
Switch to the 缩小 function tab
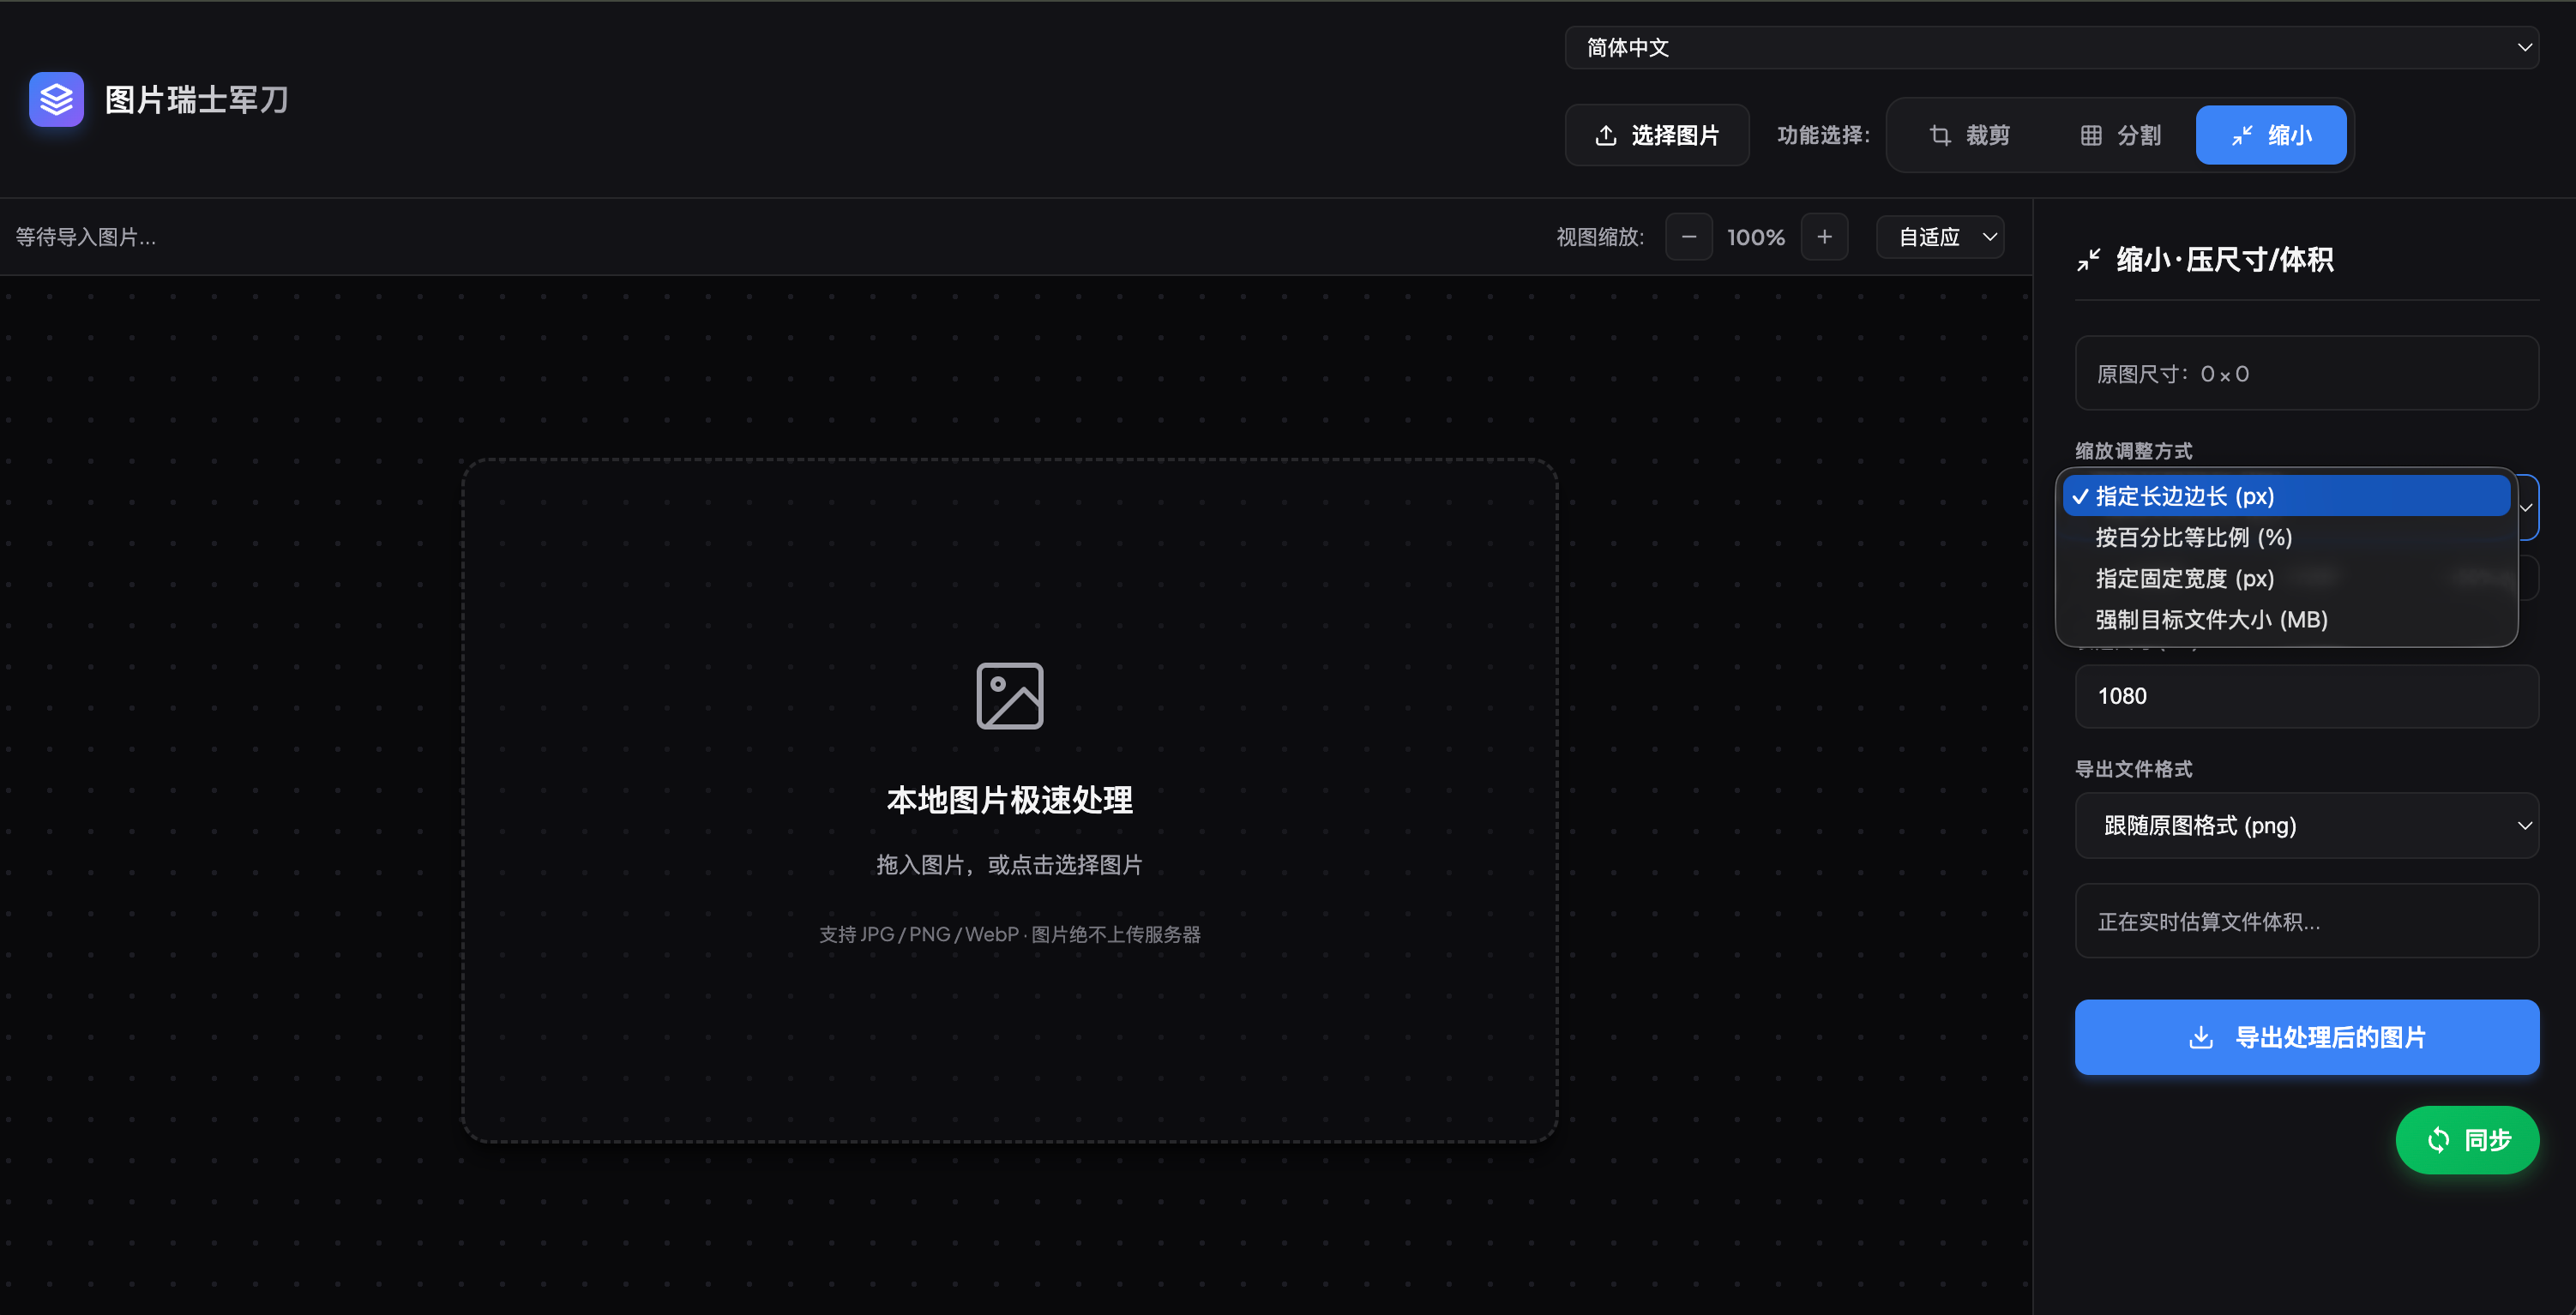click(x=2271, y=135)
